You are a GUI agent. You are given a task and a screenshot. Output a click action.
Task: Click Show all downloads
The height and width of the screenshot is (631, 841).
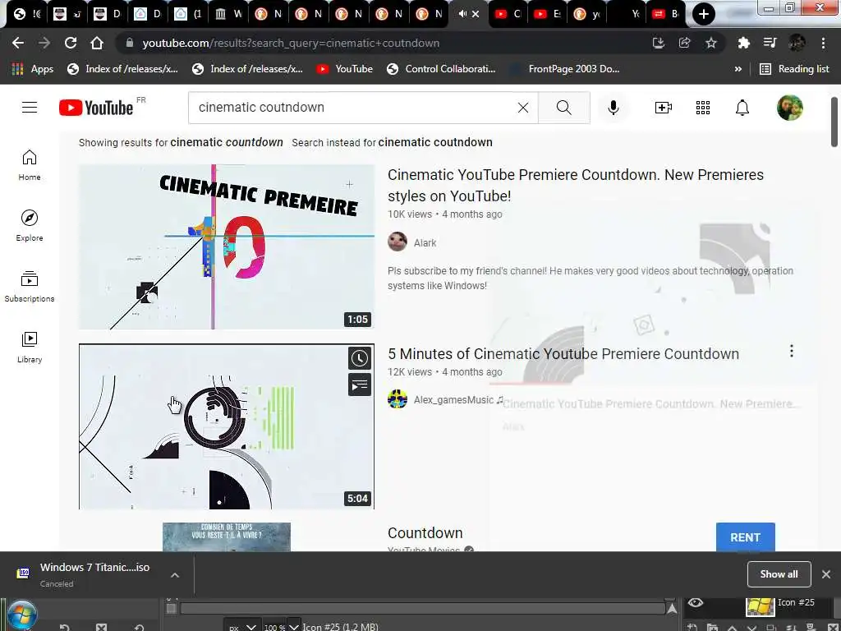click(x=779, y=574)
